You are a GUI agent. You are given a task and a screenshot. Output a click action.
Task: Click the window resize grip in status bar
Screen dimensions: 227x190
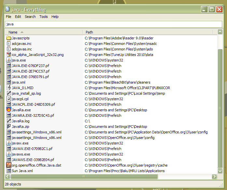pyautogui.click(x=221, y=185)
